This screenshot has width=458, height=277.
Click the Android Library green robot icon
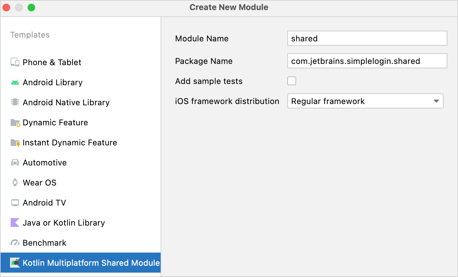(14, 82)
